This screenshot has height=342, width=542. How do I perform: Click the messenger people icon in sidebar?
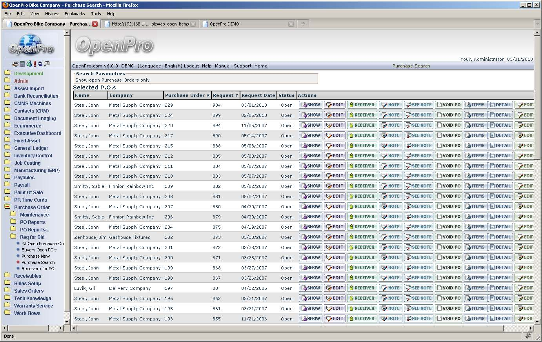point(29,64)
